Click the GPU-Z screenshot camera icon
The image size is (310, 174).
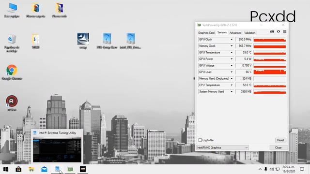pyautogui.click(x=272, y=31)
